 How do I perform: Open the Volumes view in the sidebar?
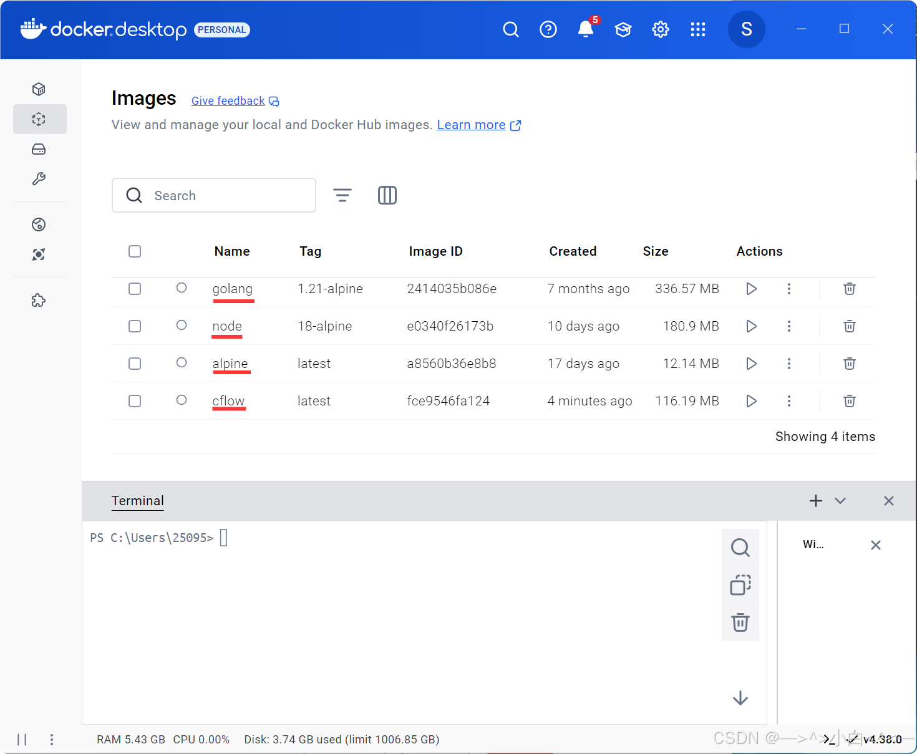tap(39, 149)
